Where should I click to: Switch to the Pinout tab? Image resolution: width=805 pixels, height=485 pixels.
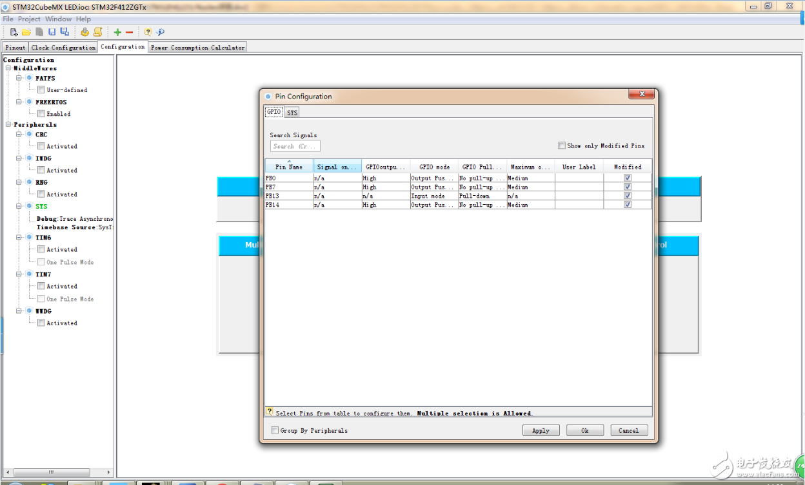click(x=15, y=47)
